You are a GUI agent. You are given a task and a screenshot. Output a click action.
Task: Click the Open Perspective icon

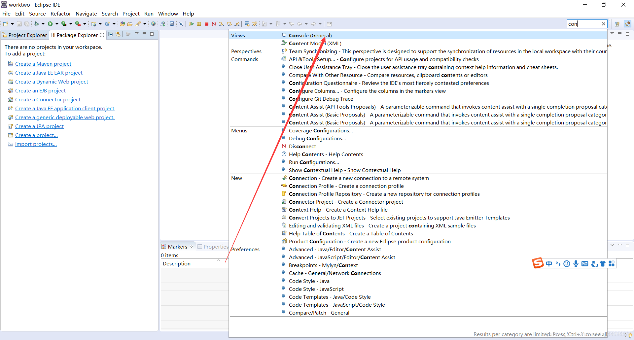coord(617,24)
